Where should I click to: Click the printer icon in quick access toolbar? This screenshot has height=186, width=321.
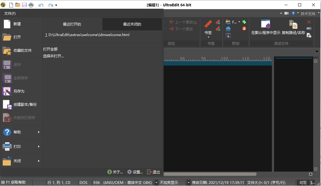coord(31,5)
